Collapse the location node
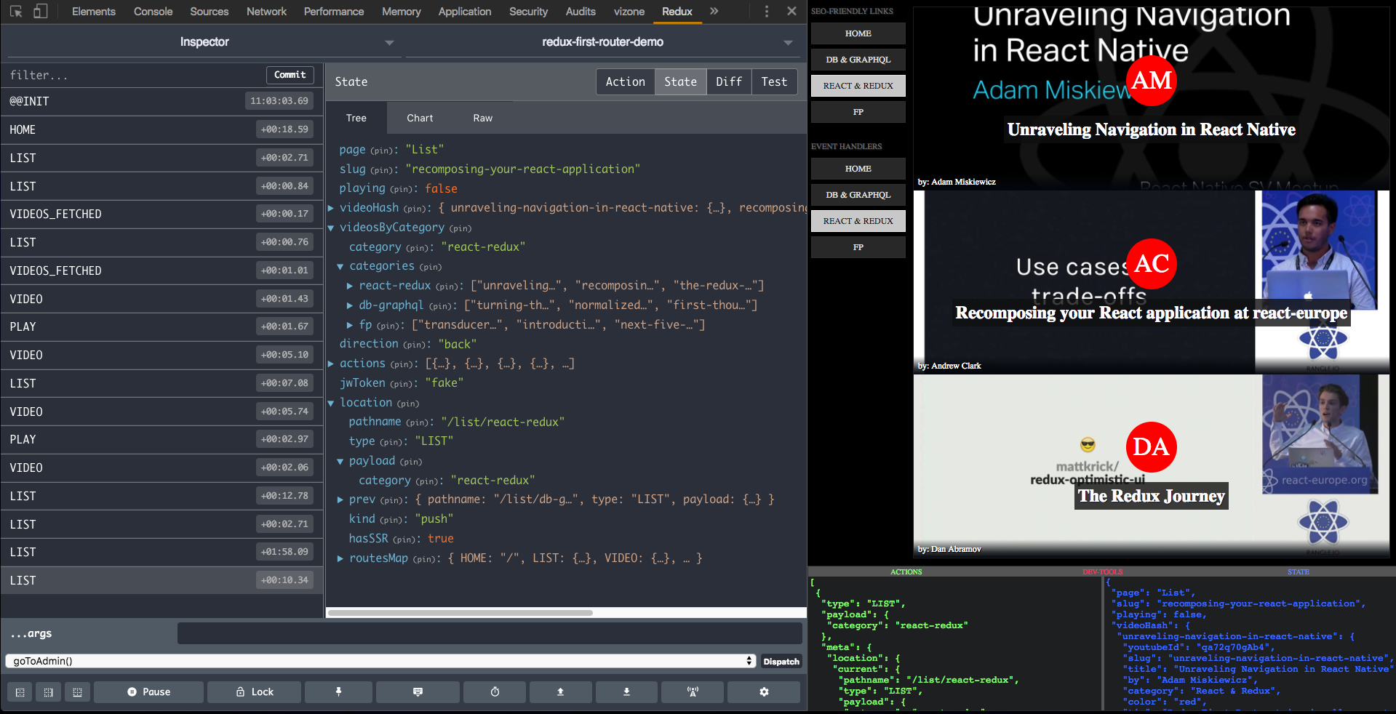The image size is (1396, 714). [x=331, y=403]
